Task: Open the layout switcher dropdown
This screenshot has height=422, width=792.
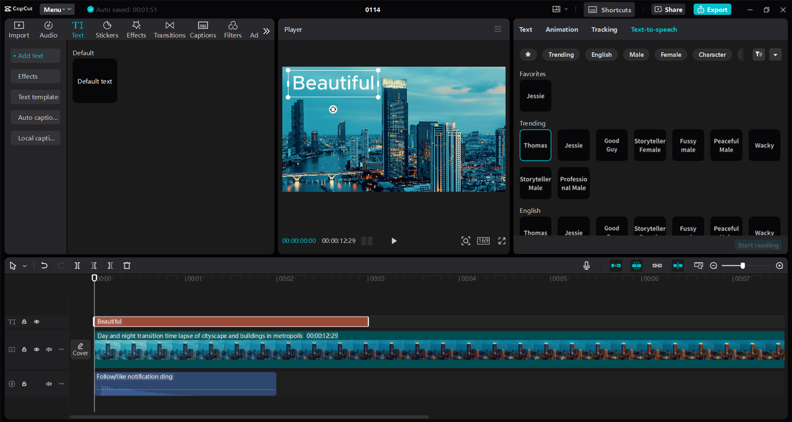Action: (561, 9)
